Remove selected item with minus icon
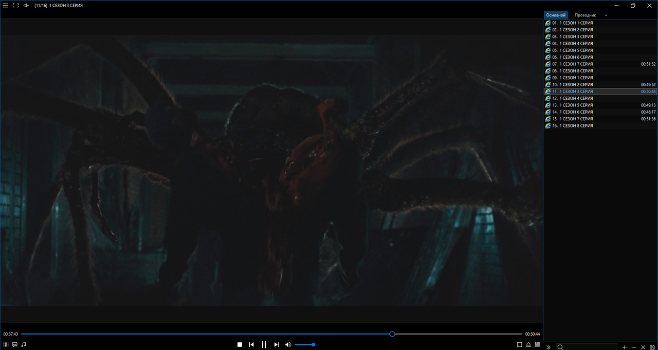Image resolution: width=658 pixels, height=350 pixels. pos(634,347)
